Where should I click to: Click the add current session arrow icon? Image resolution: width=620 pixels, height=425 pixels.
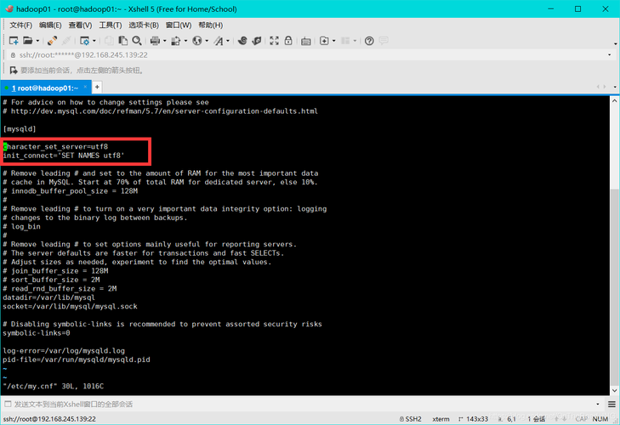(x=14, y=71)
